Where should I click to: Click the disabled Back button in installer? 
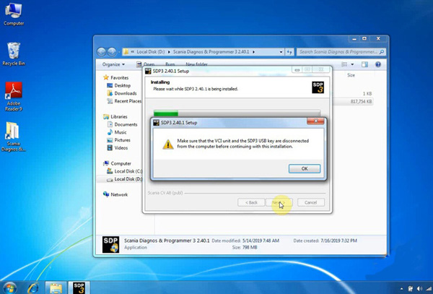251,202
